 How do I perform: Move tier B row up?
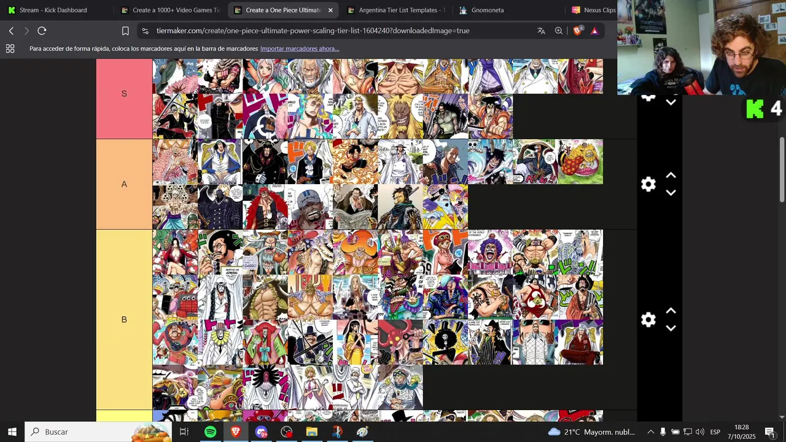tap(671, 311)
